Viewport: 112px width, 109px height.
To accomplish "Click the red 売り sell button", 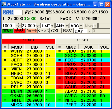I will coord(20,31).
